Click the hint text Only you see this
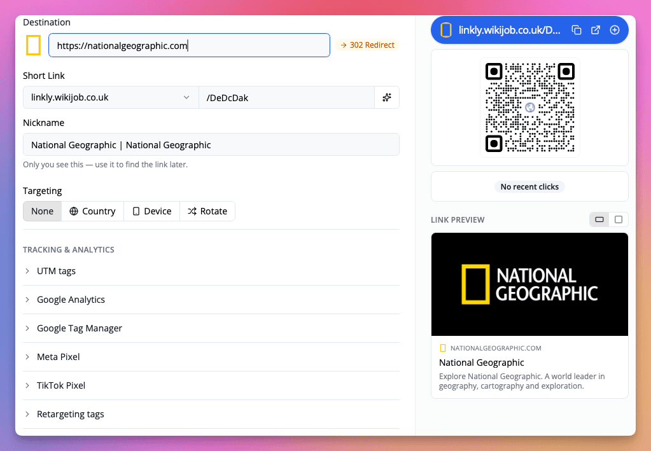The height and width of the screenshot is (451, 651). [x=105, y=165]
